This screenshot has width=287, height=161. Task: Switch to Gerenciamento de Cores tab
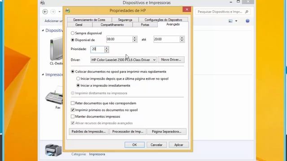coord(89,20)
